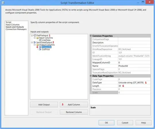Viewport: 155px width, 129px height.
Task: Switch to Connection Managers page
Action: [x=16, y=29]
